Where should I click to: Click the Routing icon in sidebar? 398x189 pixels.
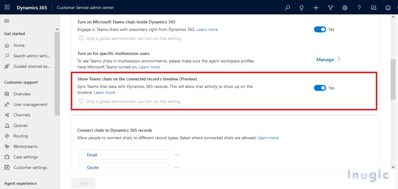click(7, 136)
